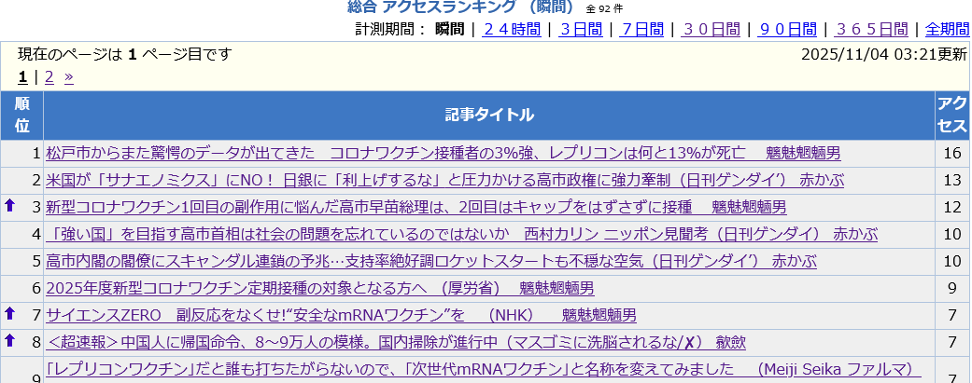972x383 pixels.
Task: Switch ranking period to 3日間
Action: click(580, 29)
